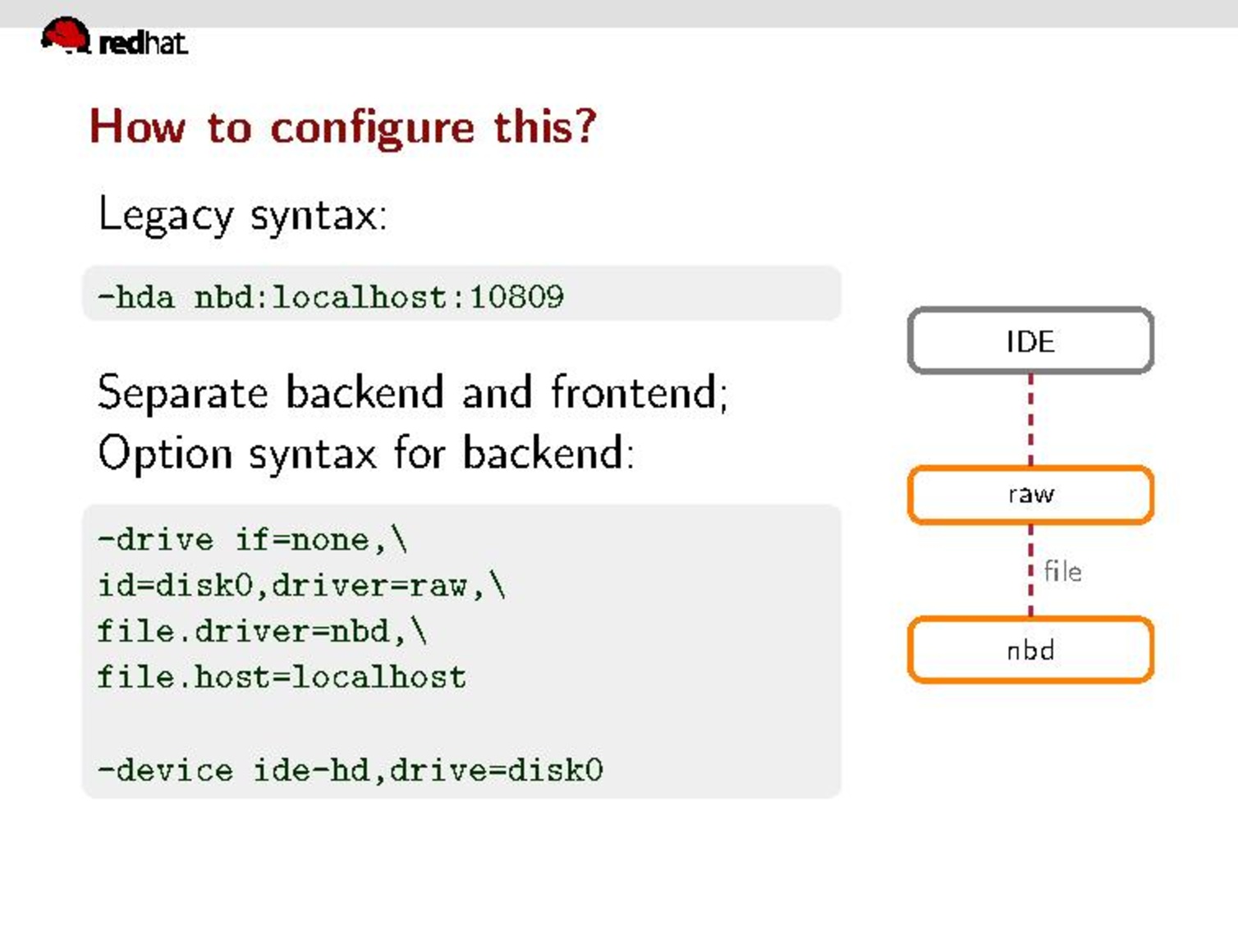Select the gray IDE box in diagram
The image size is (1238, 928).
tap(1030, 341)
